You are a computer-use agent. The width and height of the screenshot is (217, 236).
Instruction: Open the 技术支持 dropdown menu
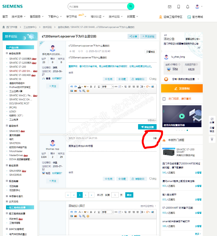[19, 17]
